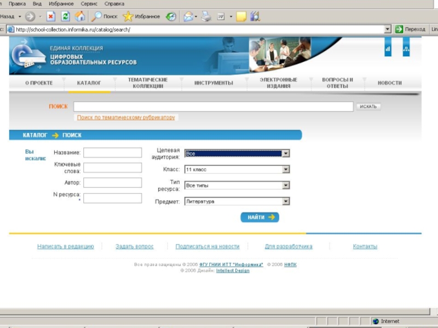Open browser Поиск (Search) toolbar button
Viewport: 438px width, 328px height.
point(105,16)
